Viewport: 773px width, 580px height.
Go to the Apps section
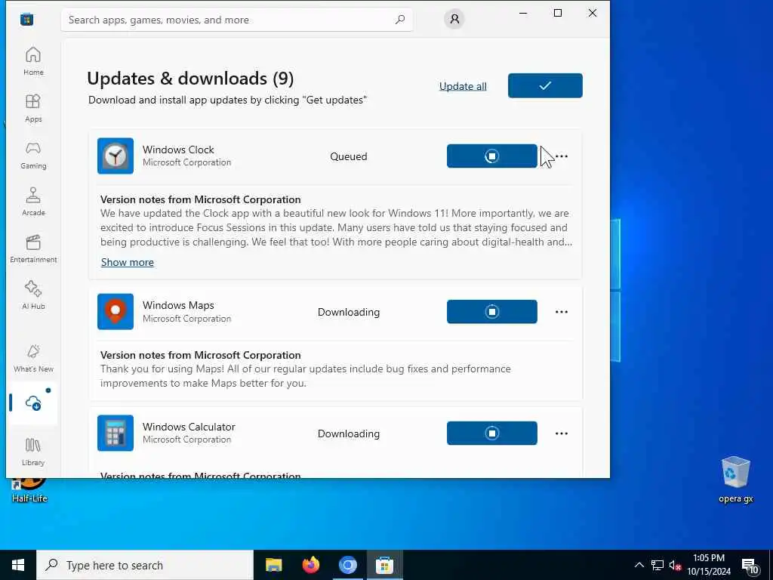tap(33, 108)
